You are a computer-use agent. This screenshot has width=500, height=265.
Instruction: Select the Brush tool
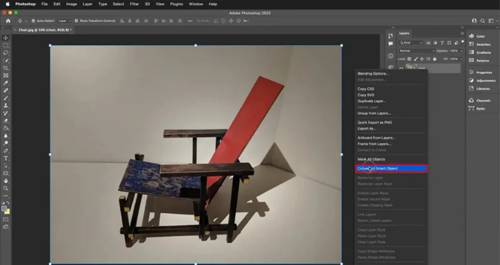click(6, 98)
